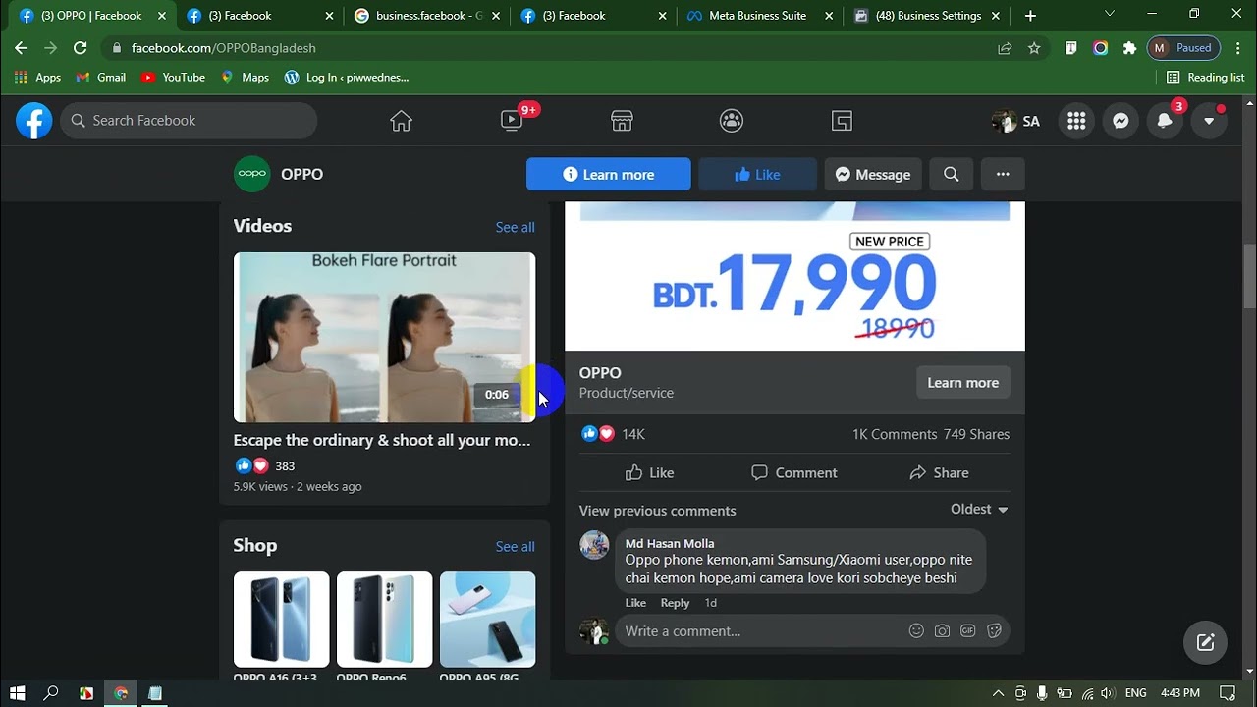Screen dimensions: 1257x707
Task: Click See all next to Videos
Action: coord(515,227)
